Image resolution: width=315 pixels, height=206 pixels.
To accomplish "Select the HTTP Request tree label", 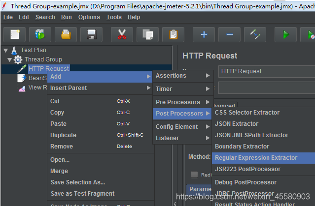I will coord(49,68).
